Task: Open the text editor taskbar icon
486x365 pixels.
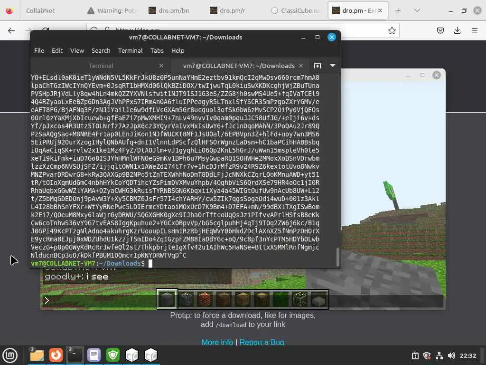Action: click(x=93, y=355)
